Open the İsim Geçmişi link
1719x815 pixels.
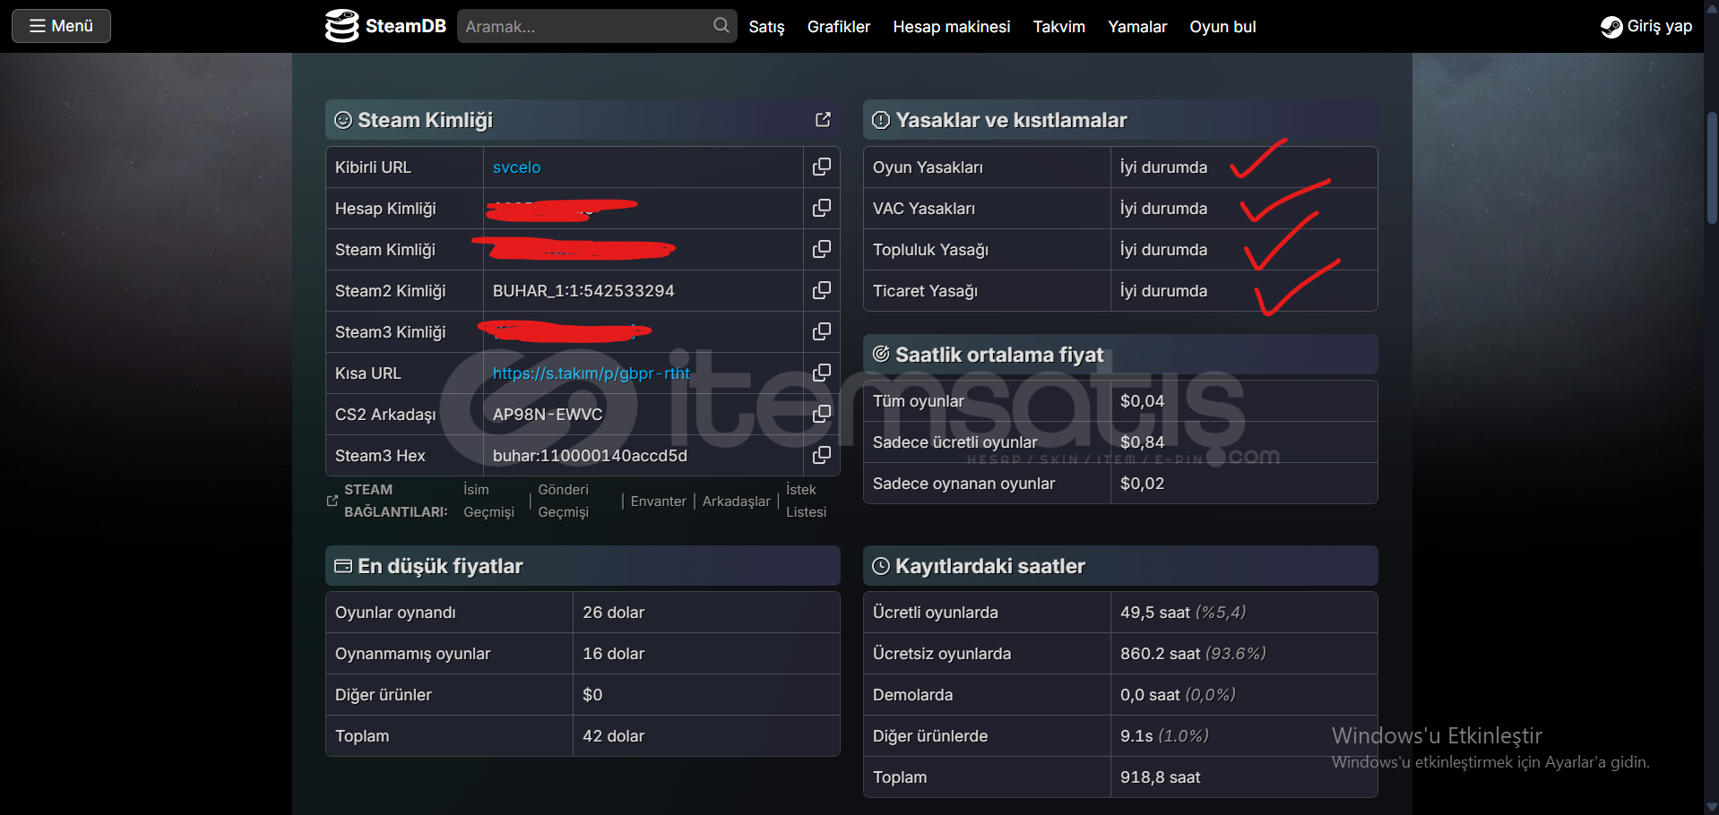(488, 501)
